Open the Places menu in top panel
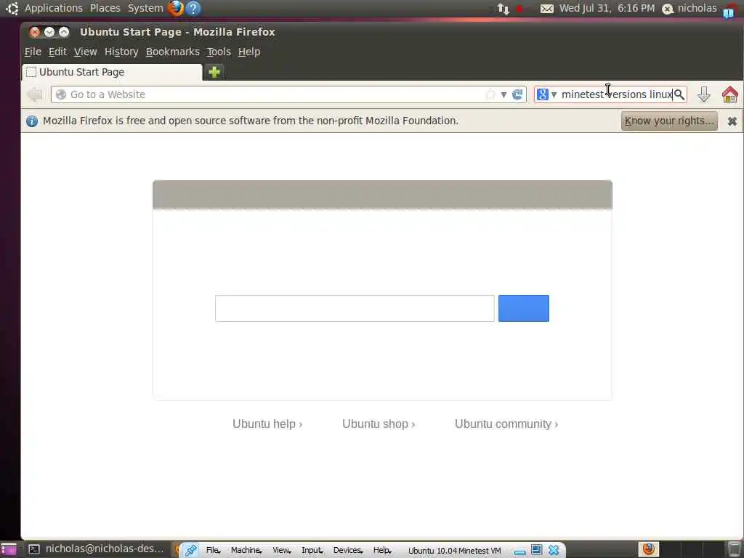Screen dimensions: 744x558 point(105,8)
